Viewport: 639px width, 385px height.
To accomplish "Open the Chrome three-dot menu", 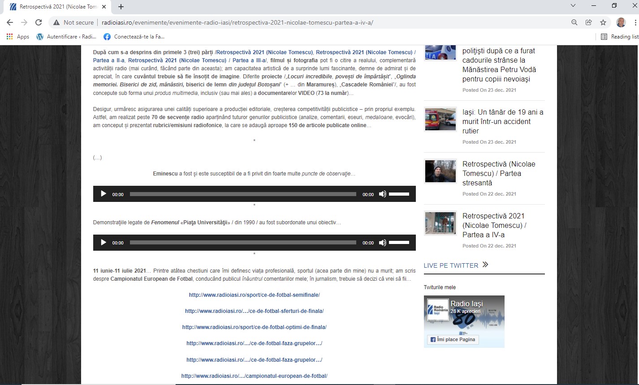I will pos(635,22).
